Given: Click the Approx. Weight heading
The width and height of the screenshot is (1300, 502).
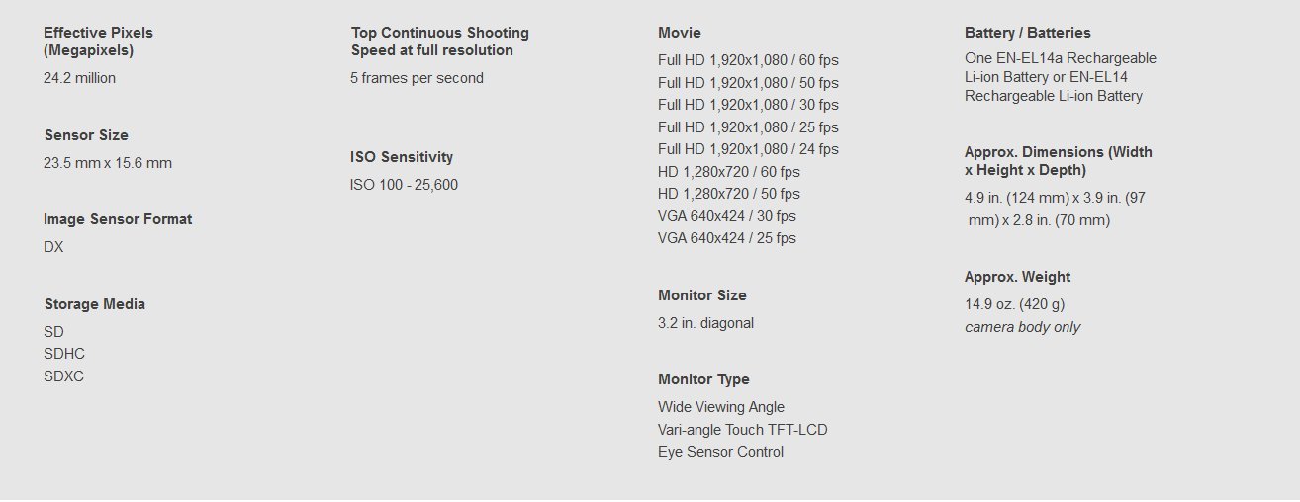Looking at the screenshot, I should coord(1017,276).
